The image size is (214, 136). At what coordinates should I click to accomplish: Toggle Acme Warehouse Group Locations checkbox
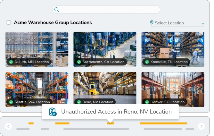(9, 22)
